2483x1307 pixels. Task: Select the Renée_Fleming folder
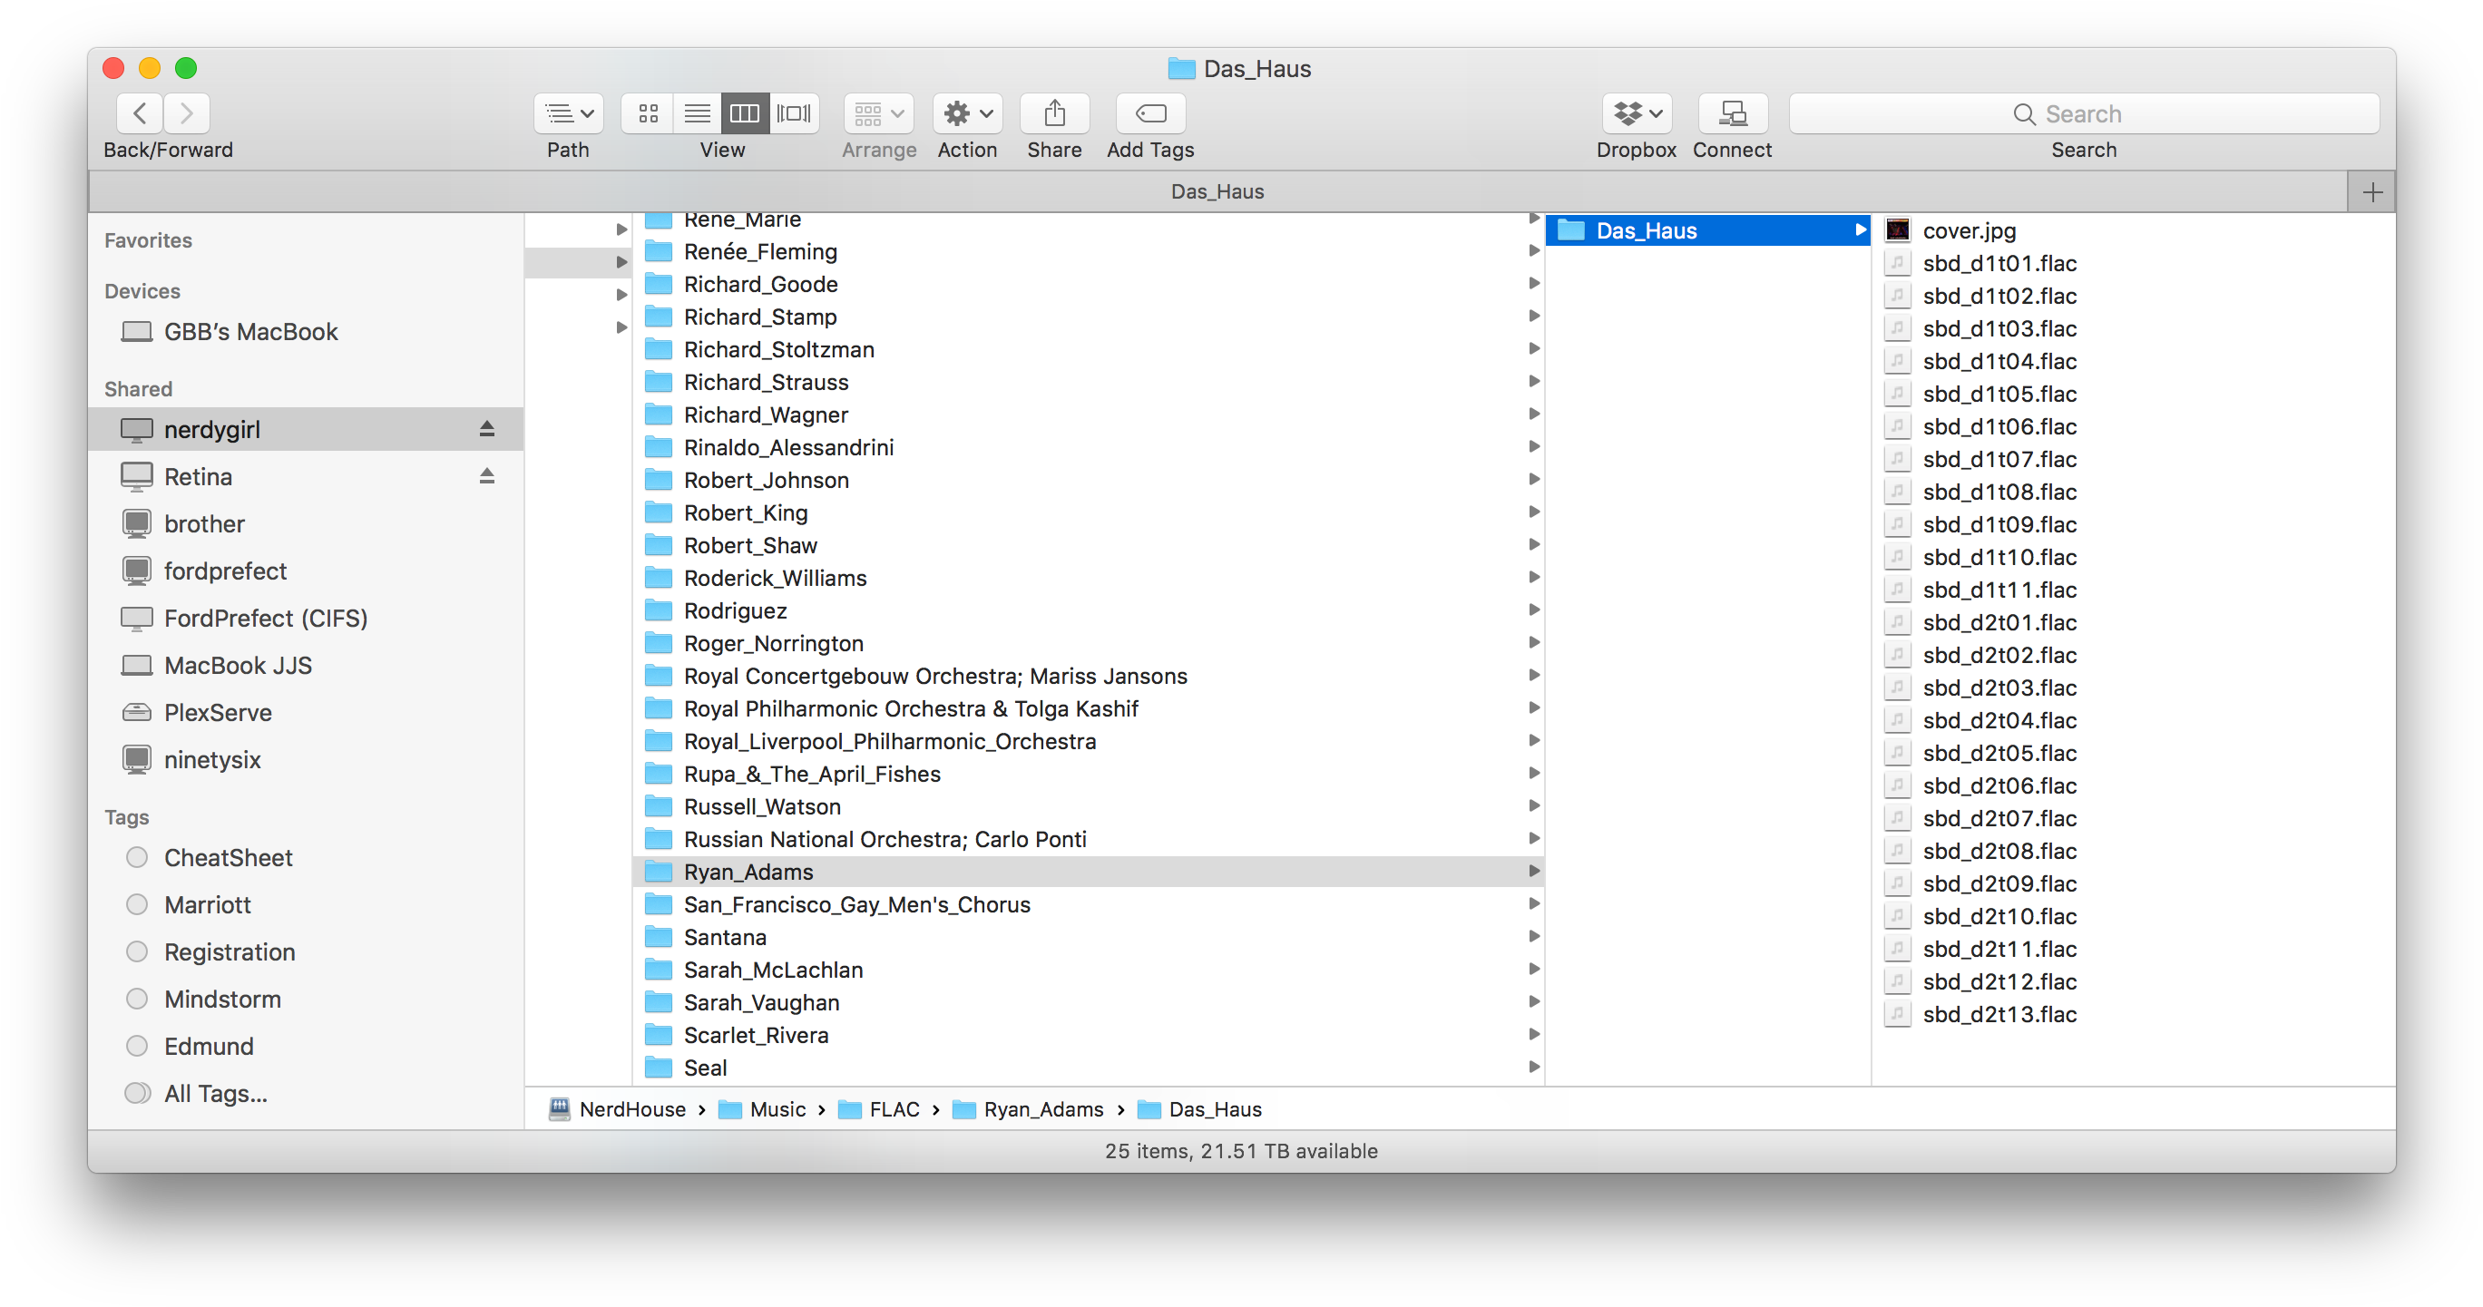click(1090, 251)
